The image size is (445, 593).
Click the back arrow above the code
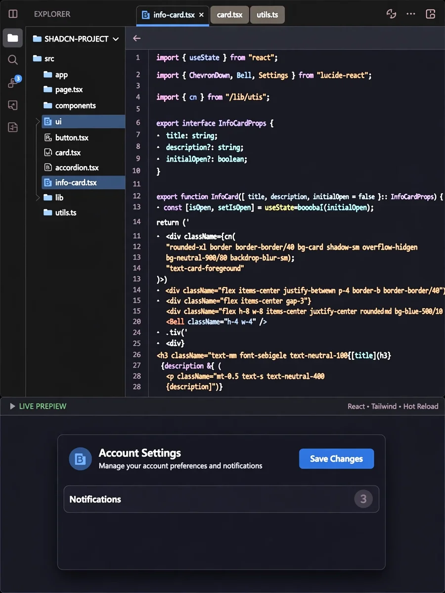pos(137,38)
